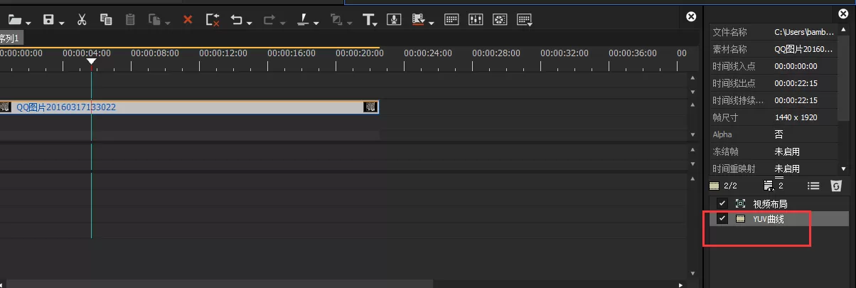
Task: Click the filter icon beside YUV曲线
Action: pyautogui.click(x=740, y=219)
